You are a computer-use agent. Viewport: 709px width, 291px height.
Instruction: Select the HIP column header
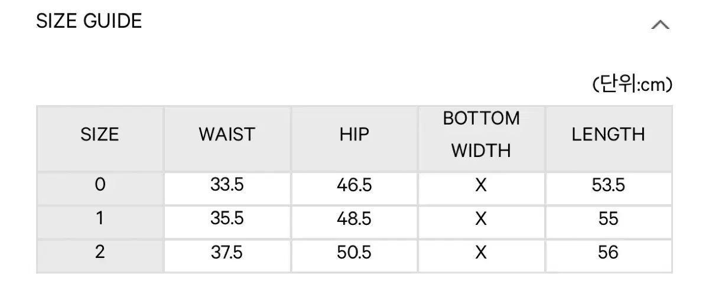[354, 134]
